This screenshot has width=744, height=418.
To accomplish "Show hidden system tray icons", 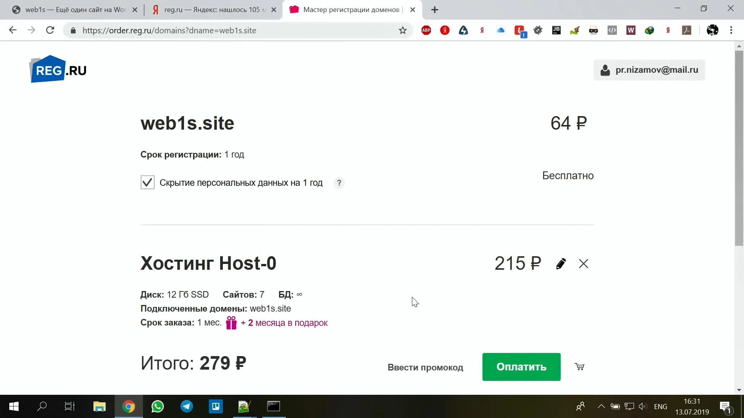I will [x=601, y=406].
